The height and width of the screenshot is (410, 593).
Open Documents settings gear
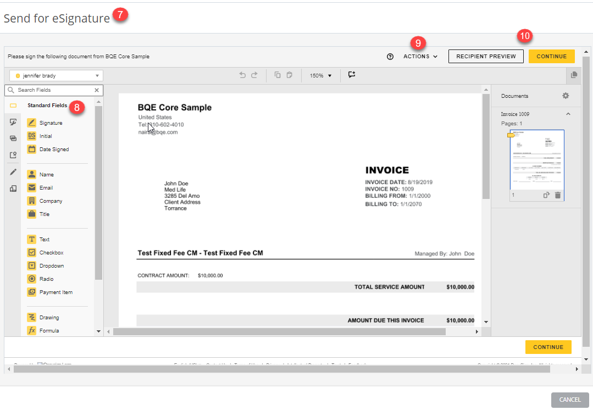click(566, 96)
